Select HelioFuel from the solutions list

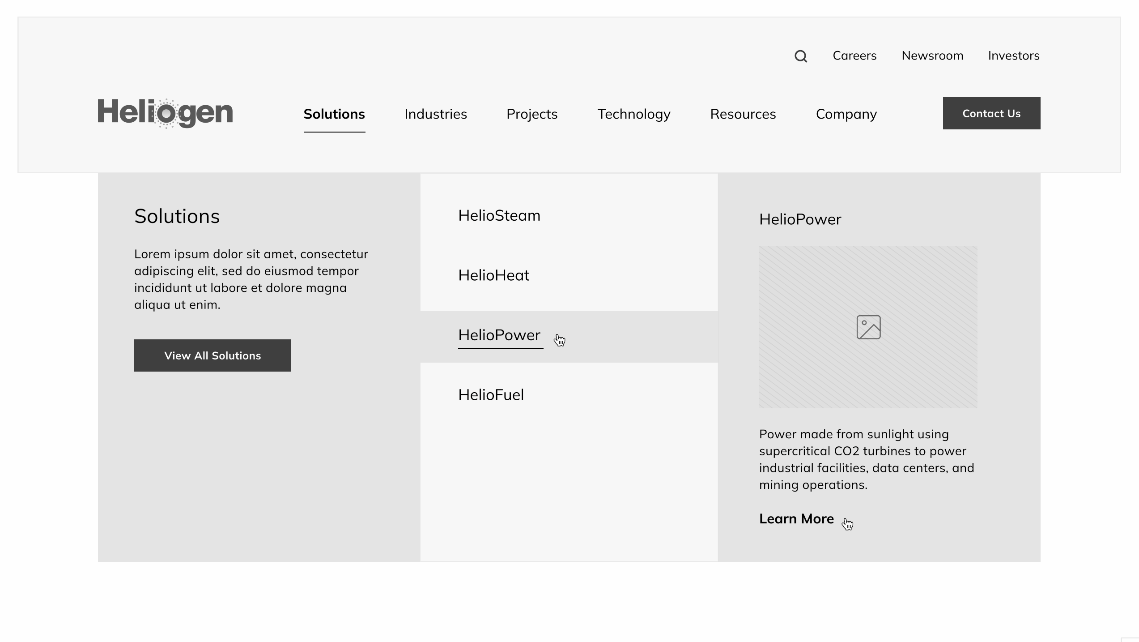491,395
